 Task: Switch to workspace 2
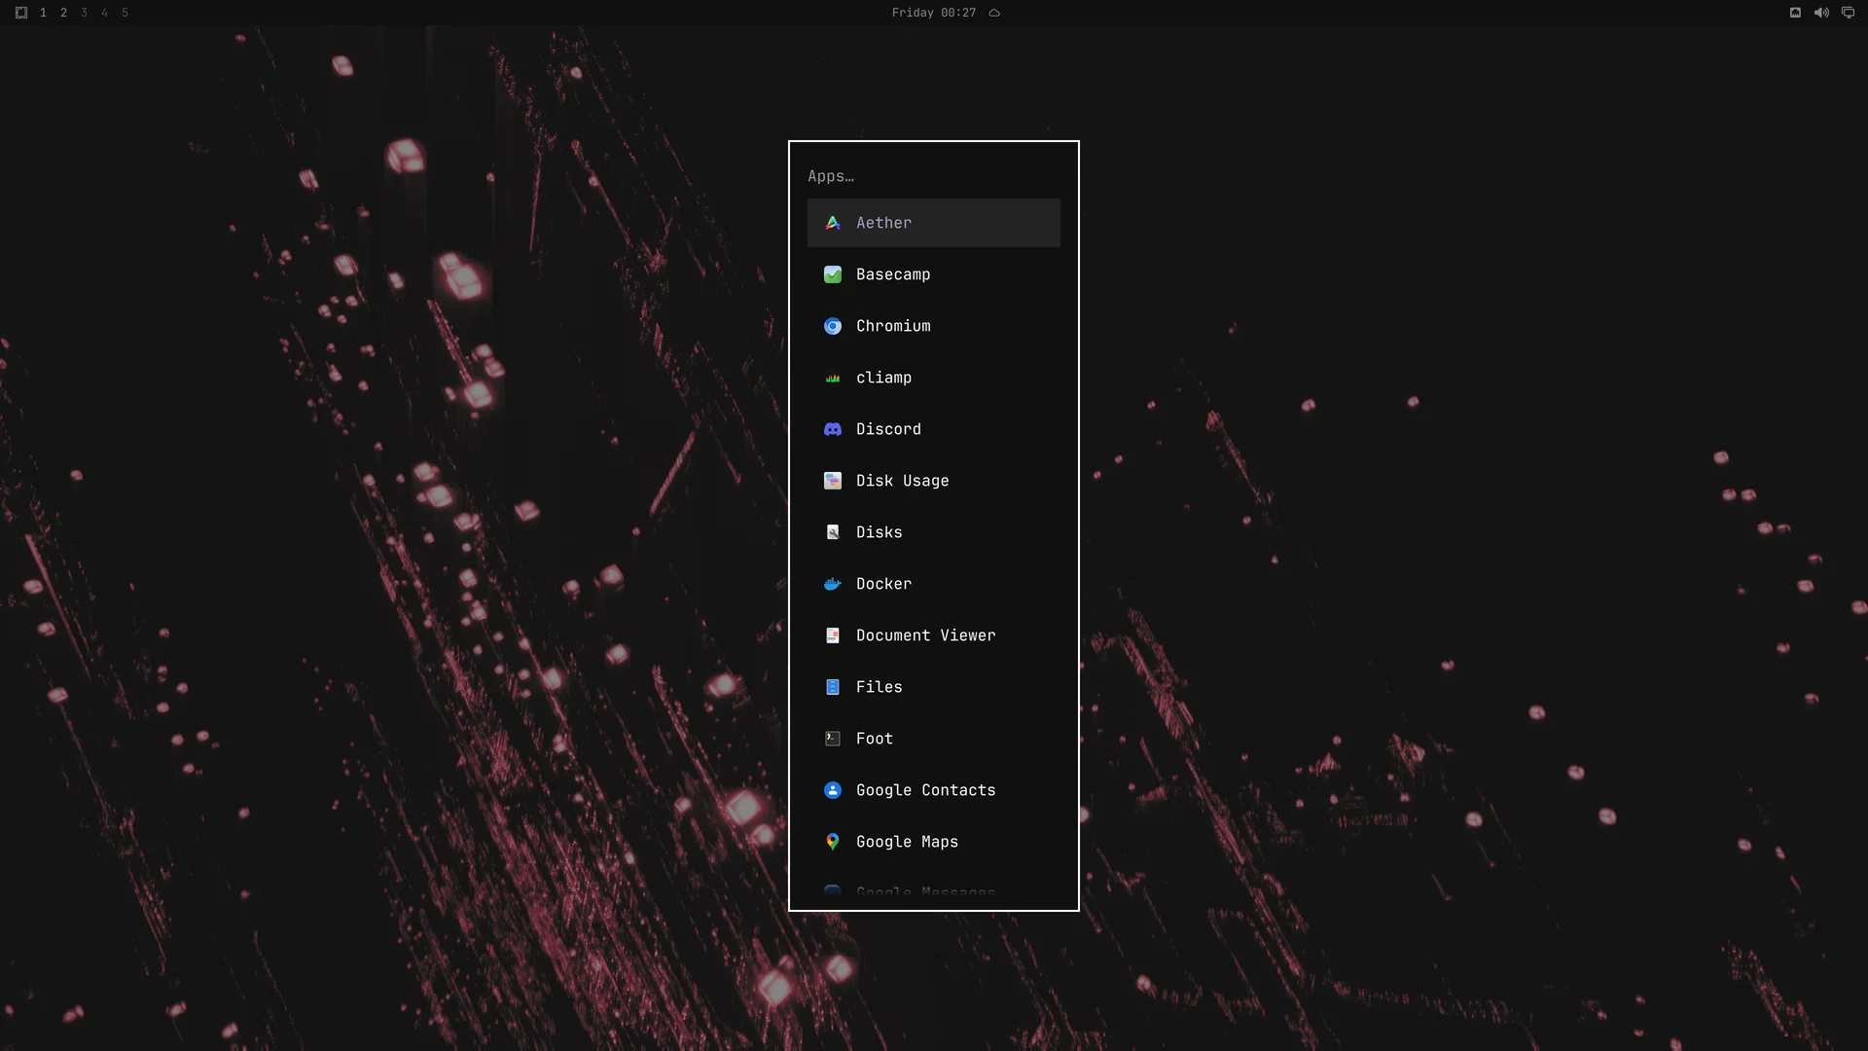[x=63, y=13]
